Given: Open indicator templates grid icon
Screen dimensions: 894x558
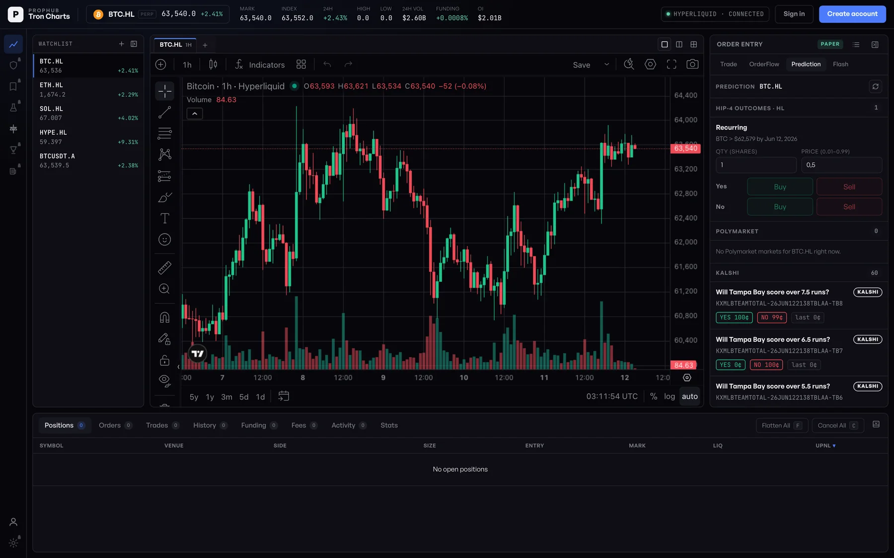Looking at the screenshot, I should [301, 64].
